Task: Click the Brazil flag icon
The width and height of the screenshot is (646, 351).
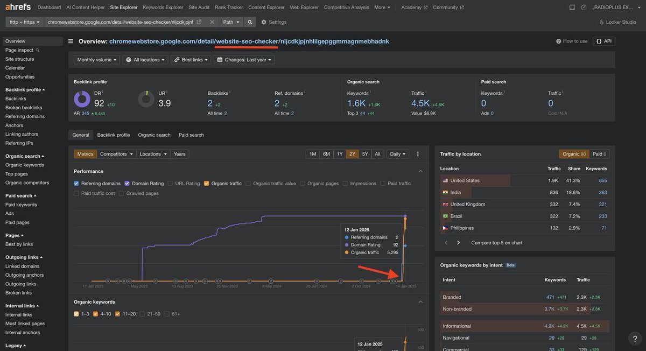Action: click(x=445, y=216)
